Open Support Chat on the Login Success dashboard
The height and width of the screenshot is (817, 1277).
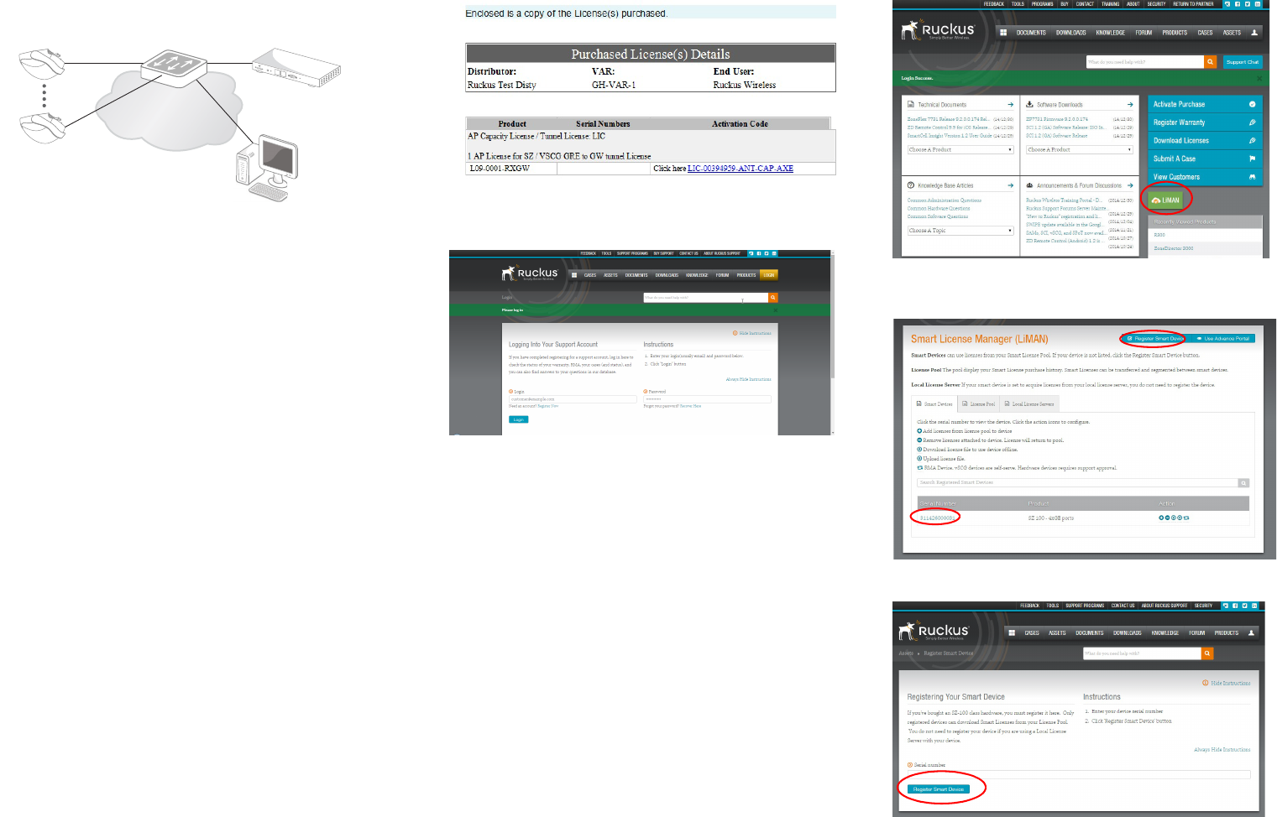(x=1242, y=62)
